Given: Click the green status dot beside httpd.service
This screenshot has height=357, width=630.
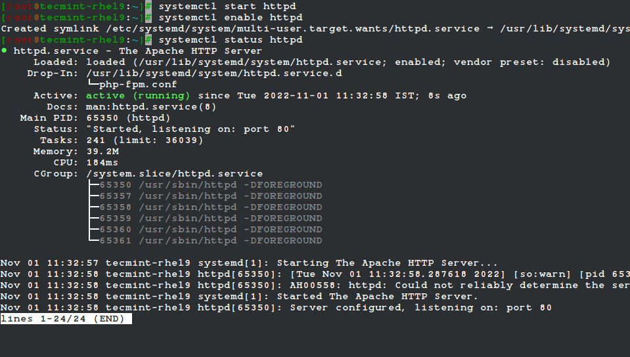Looking at the screenshot, I should [x=4, y=51].
